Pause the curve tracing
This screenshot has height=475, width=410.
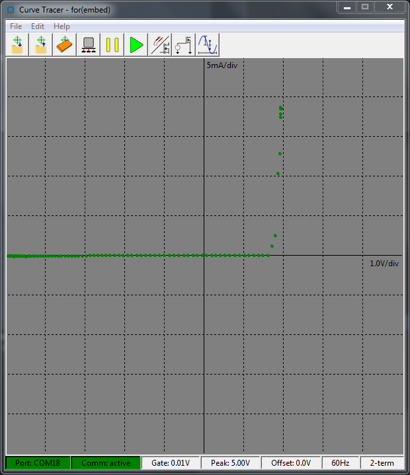pos(112,45)
